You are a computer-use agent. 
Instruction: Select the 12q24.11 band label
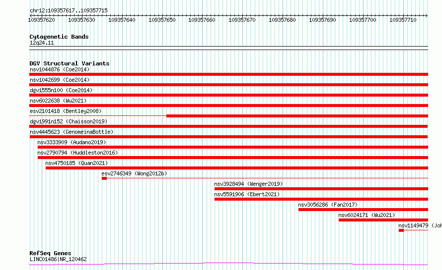point(42,43)
